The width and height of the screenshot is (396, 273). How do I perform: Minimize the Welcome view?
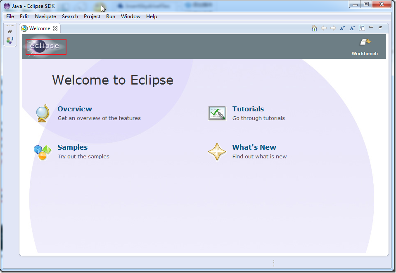[x=371, y=27]
